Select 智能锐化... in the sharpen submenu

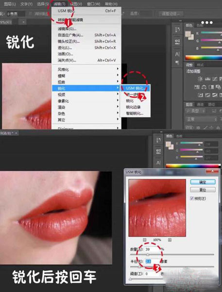[136, 113]
